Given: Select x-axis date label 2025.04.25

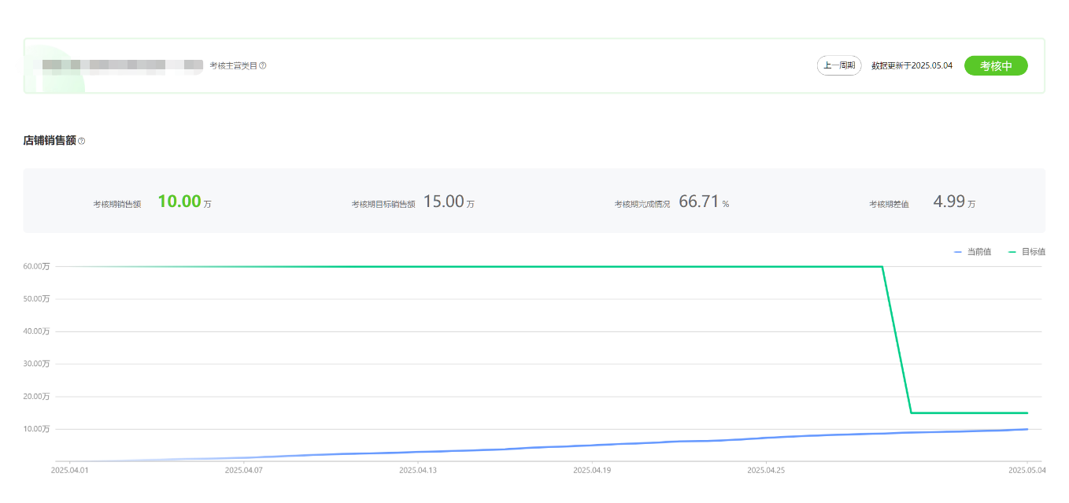Looking at the screenshot, I should (766, 471).
